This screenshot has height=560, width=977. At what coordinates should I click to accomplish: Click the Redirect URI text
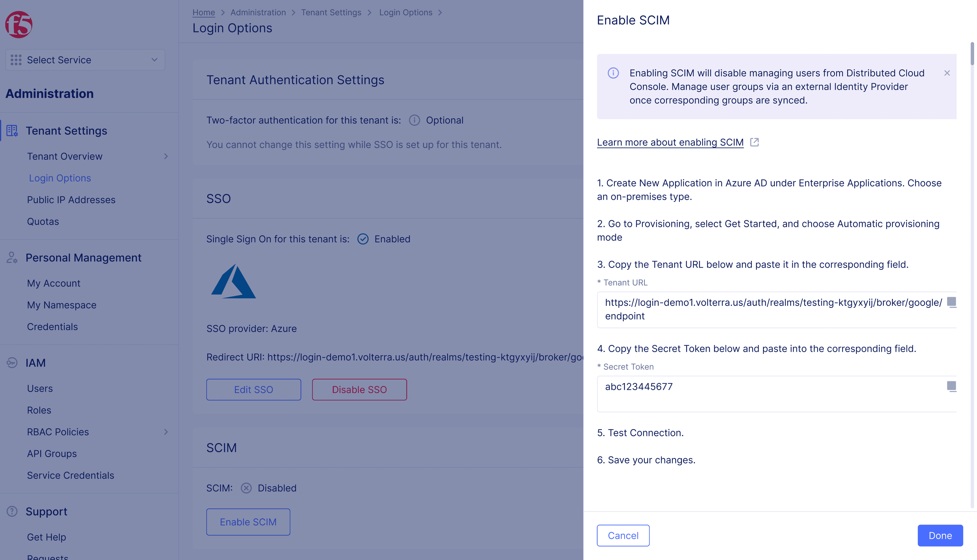click(x=395, y=357)
